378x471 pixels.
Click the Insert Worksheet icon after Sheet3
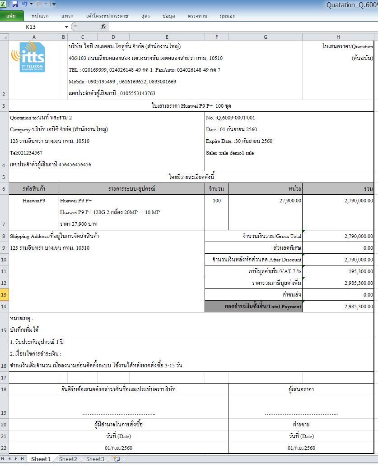coord(117,459)
